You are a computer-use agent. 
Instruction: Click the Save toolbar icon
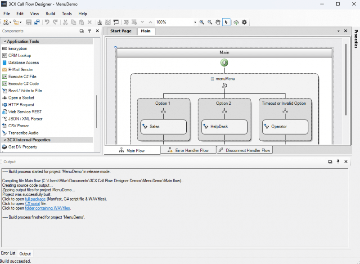(29, 22)
